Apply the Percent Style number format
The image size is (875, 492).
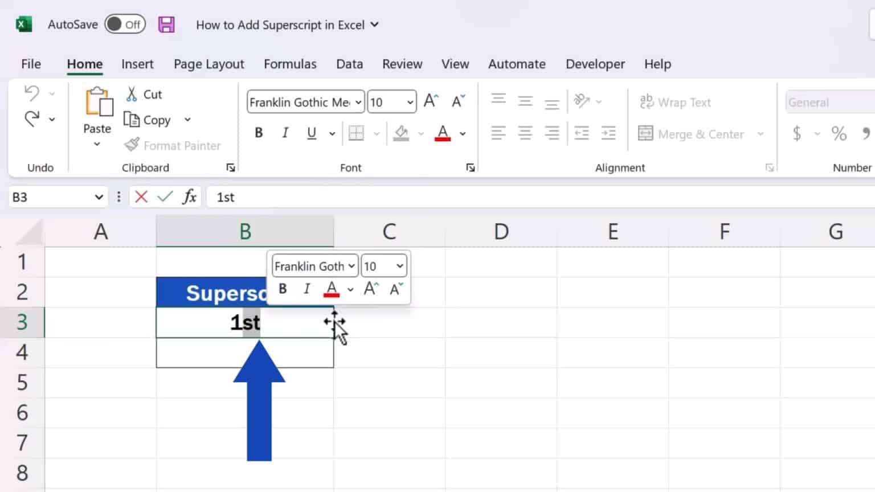pos(839,133)
